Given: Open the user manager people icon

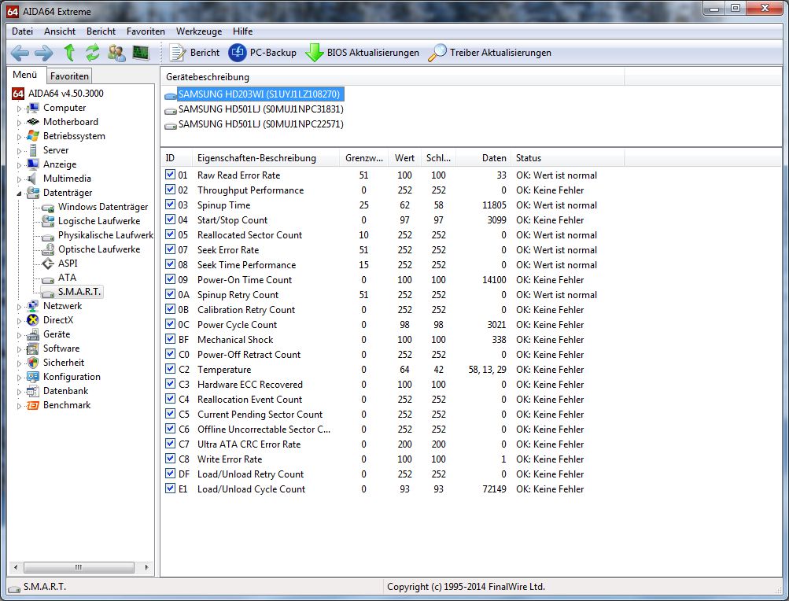Looking at the screenshot, I should [x=116, y=53].
